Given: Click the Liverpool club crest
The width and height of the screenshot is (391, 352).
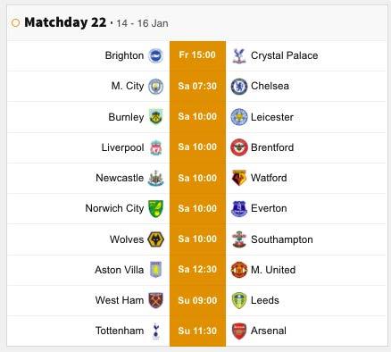Looking at the screenshot, I should coord(155,147).
